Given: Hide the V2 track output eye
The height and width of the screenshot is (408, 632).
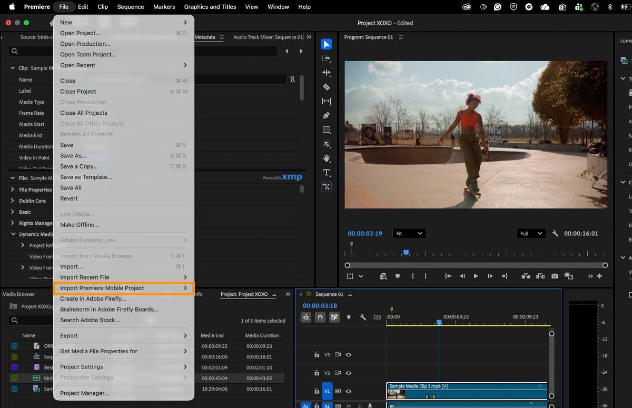Looking at the screenshot, I should (x=349, y=373).
